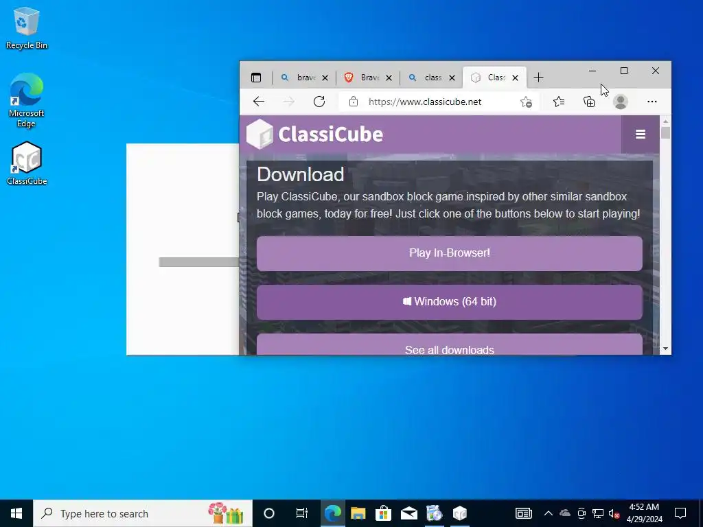Screen dimensions: 703x527
Task: Maximize the Edge browser window
Action: point(623,71)
